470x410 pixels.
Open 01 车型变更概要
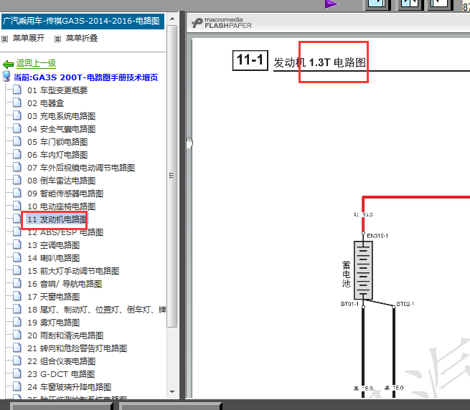coord(57,90)
